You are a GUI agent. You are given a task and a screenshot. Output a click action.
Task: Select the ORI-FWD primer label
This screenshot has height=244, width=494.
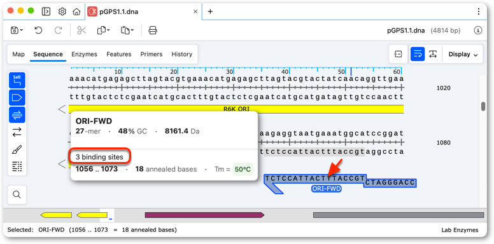click(x=327, y=189)
